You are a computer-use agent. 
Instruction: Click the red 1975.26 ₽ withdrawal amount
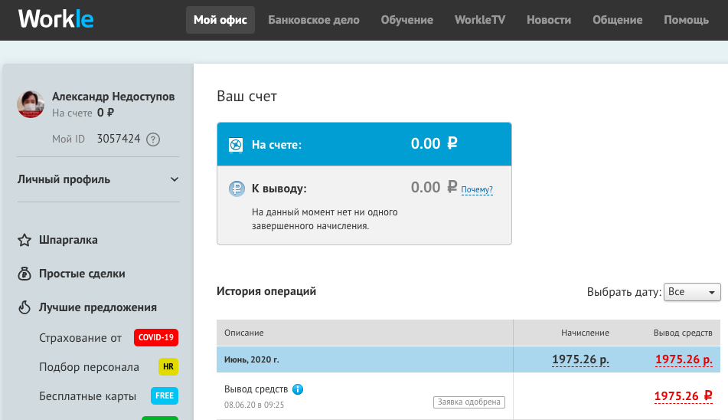683,396
